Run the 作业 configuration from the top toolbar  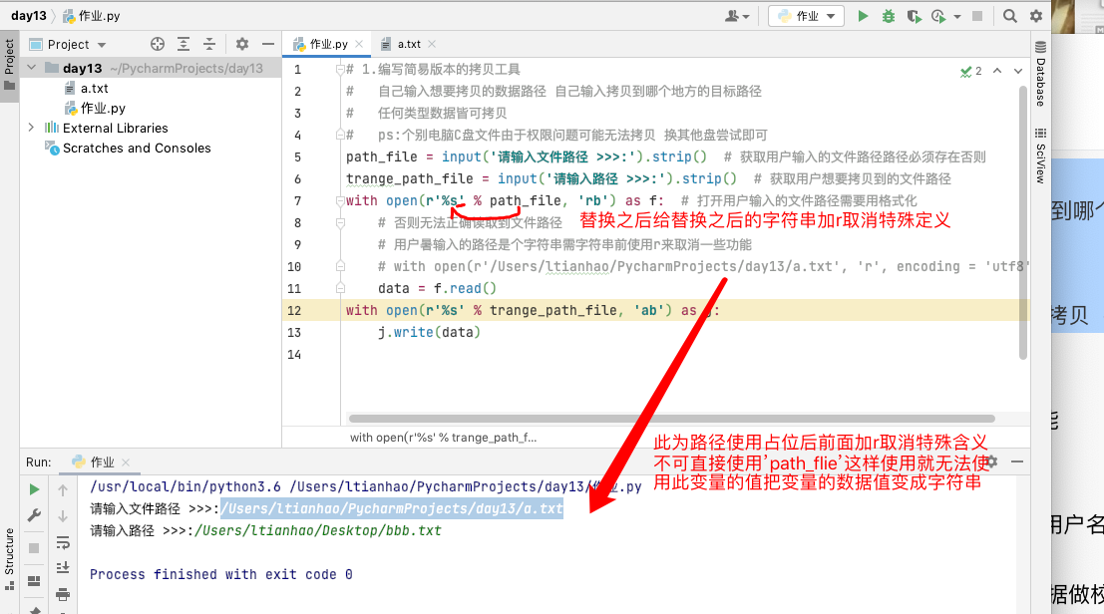pos(863,16)
